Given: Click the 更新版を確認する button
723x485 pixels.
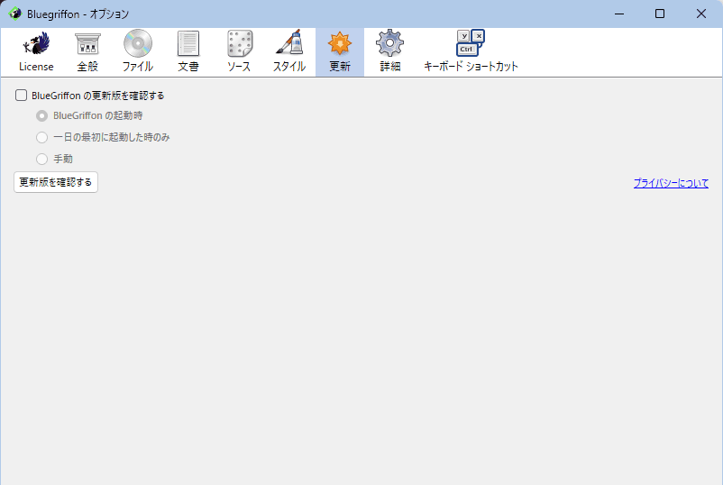Looking at the screenshot, I should coord(56,182).
